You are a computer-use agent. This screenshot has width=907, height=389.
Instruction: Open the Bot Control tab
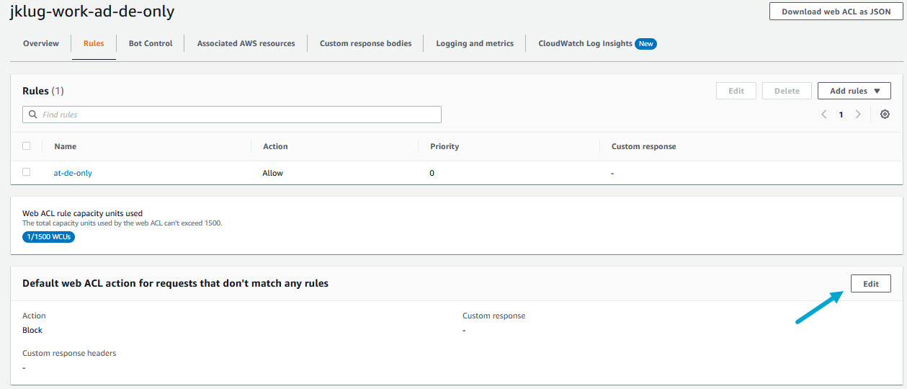coord(151,44)
